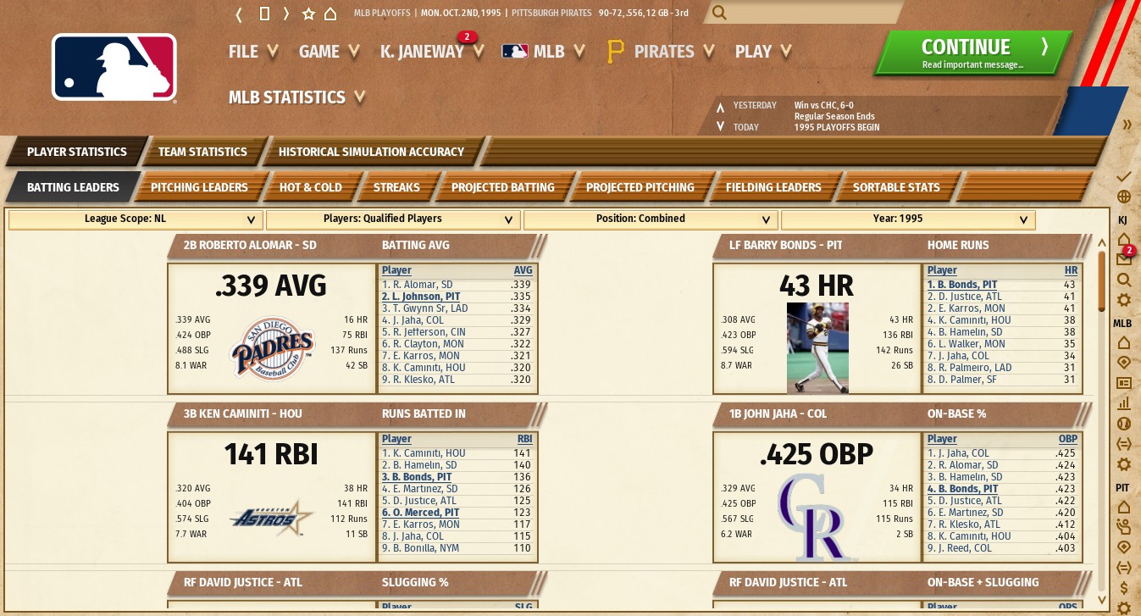Viewport: 1141px width, 616px height.
Task: Open the mail icon with red badge
Action: point(1124,258)
